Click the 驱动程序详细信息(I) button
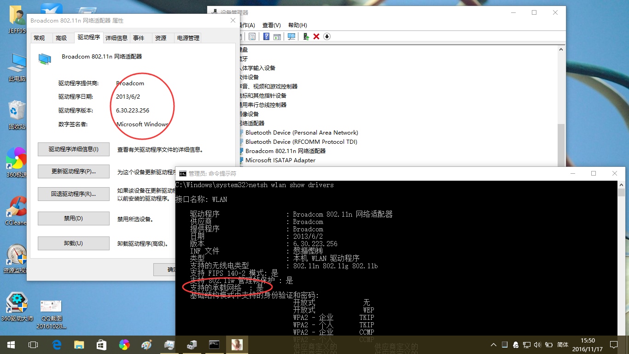Screen dimensions: 629x354 [74, 149]
